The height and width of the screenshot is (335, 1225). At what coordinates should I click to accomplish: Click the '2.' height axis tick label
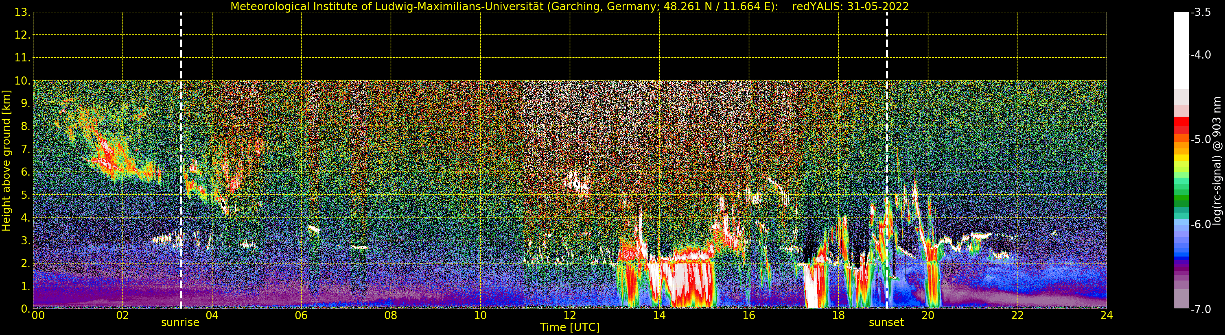(x=26, y=263)
